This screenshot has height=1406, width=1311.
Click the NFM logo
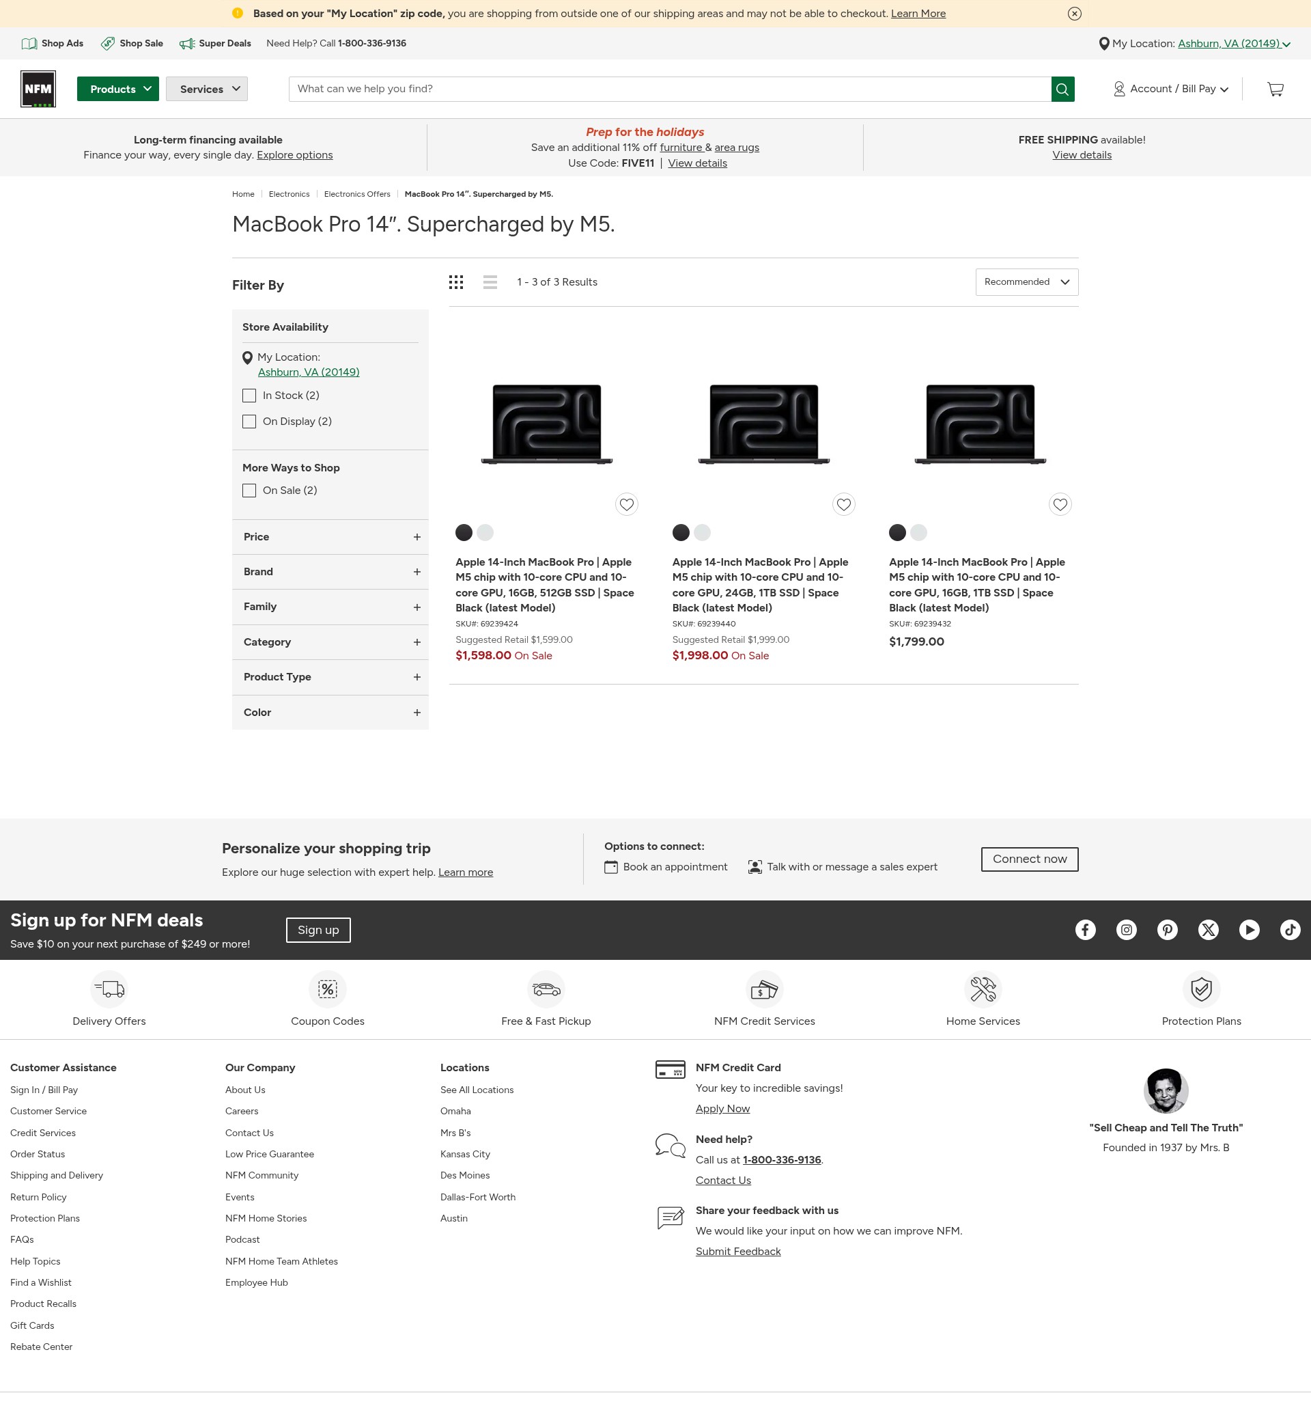pyautogui.click(x=38, y=89)
